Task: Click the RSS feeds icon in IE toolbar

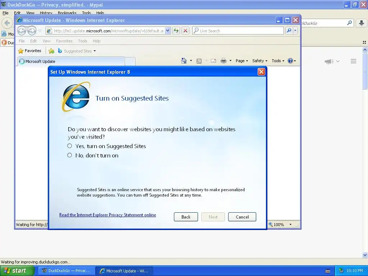Action: 199,61
